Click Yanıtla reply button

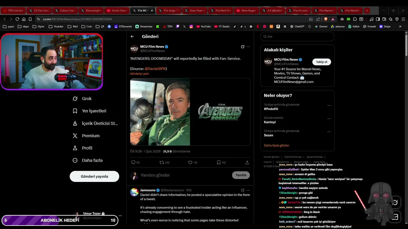[241, 175]
